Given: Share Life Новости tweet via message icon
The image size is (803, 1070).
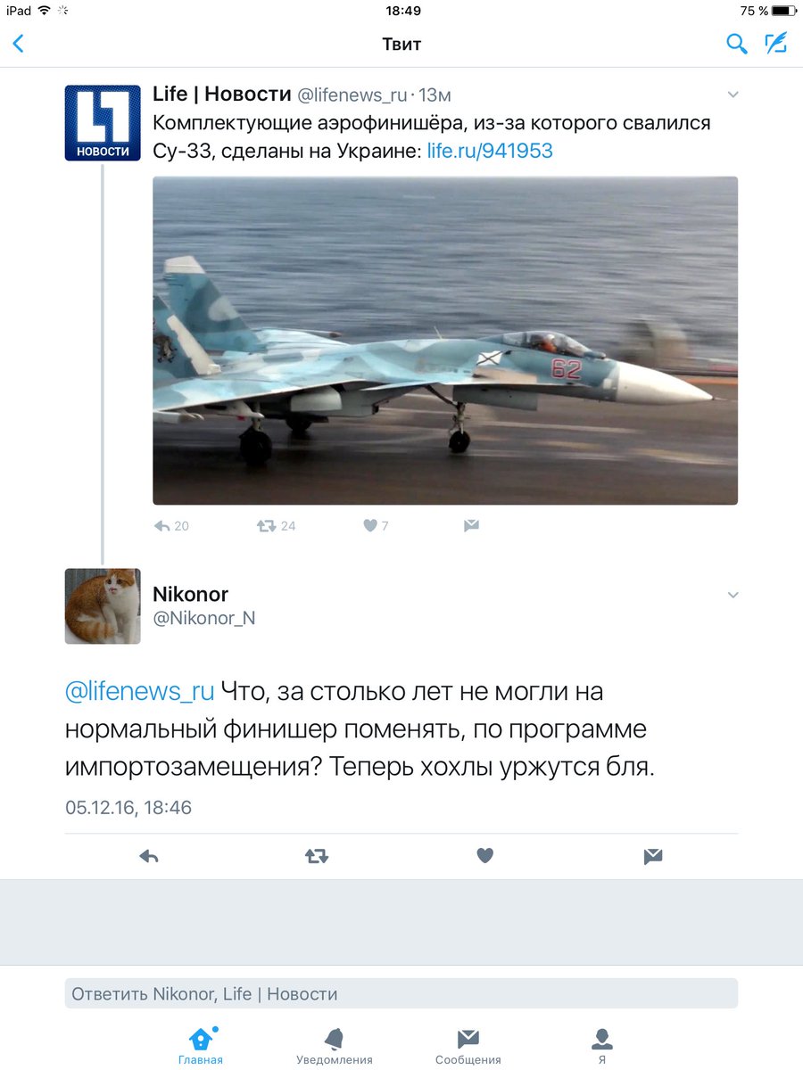Looking at the screenshot, I should 471,526.
